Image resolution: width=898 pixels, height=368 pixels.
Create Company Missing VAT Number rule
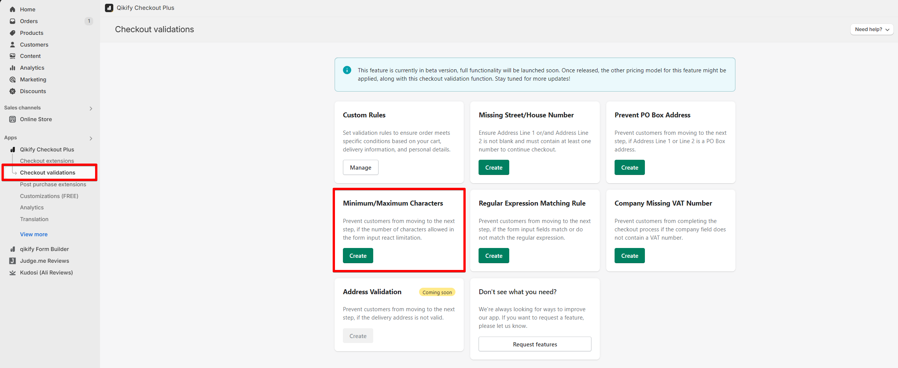click(x=630, y=256)
